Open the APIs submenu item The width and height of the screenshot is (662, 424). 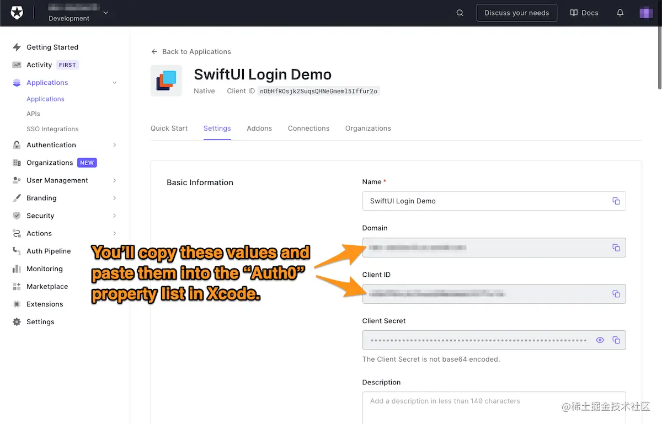pos(33,114)
